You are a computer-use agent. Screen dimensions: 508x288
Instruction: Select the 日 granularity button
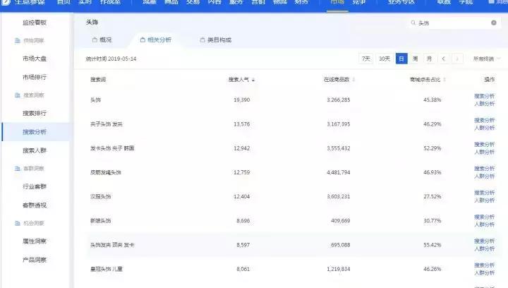pyautogui.click(x=401, y=59)
